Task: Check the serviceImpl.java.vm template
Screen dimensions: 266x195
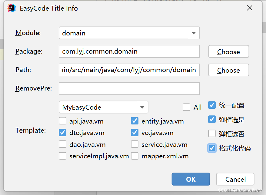Action: (63, 156)
